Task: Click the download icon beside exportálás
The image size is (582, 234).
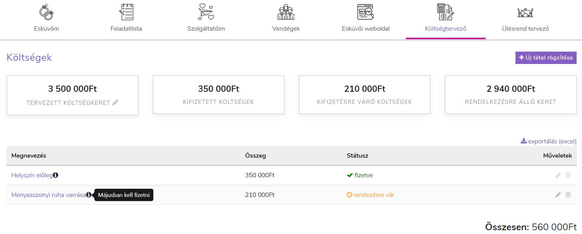Action: click(x=524, y=141)
